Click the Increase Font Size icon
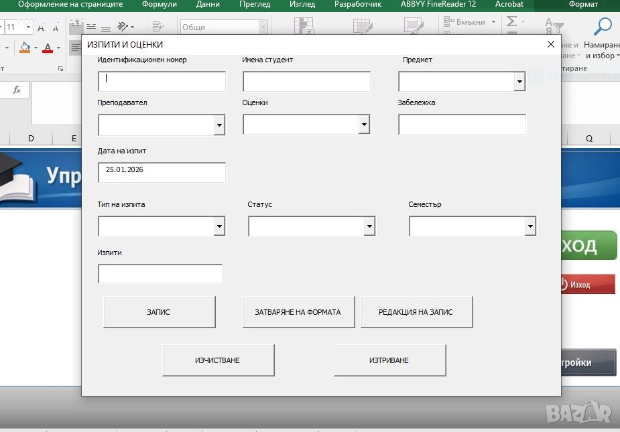The width and height of the screenshot is (620, 432). click(x=41, y=27)
